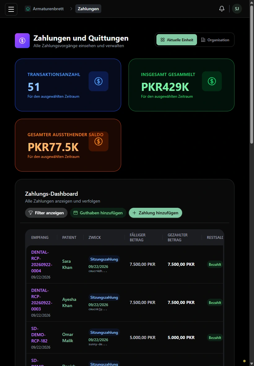This screenshot has width=254, height=366.
Task: Open receipt DENTAL-RCP-20260922-0004
Action: (42, 261)
